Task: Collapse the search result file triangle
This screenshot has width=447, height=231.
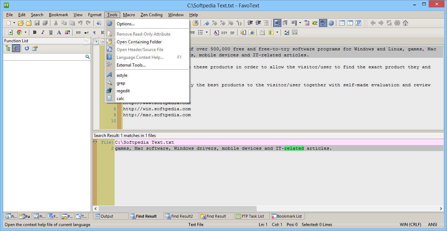Action: coord(95,142)
